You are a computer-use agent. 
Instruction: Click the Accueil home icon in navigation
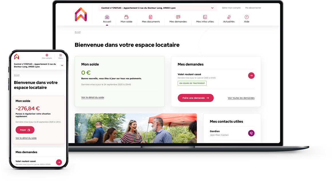click(x=107, y=17)
